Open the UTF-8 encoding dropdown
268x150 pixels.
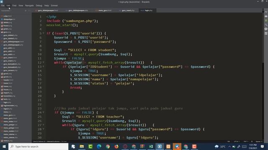(x=237, y=142)
